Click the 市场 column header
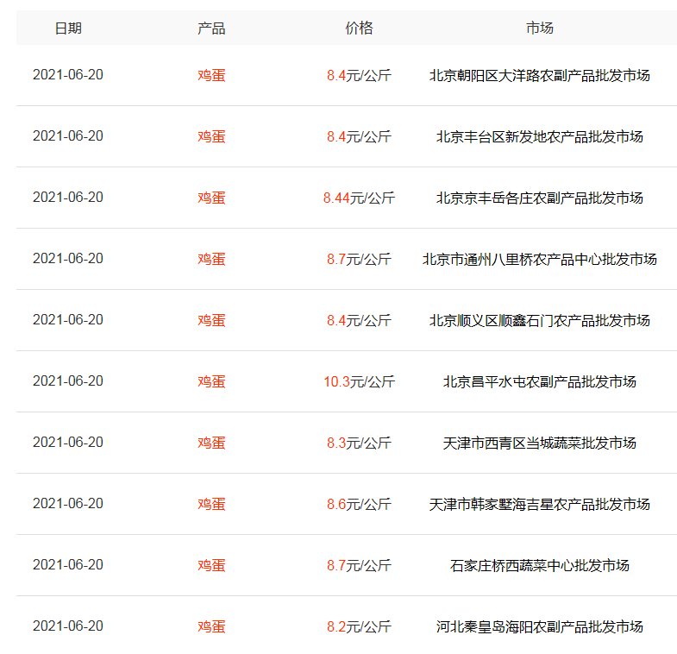677x654 pixels. [x=539, y=28]
